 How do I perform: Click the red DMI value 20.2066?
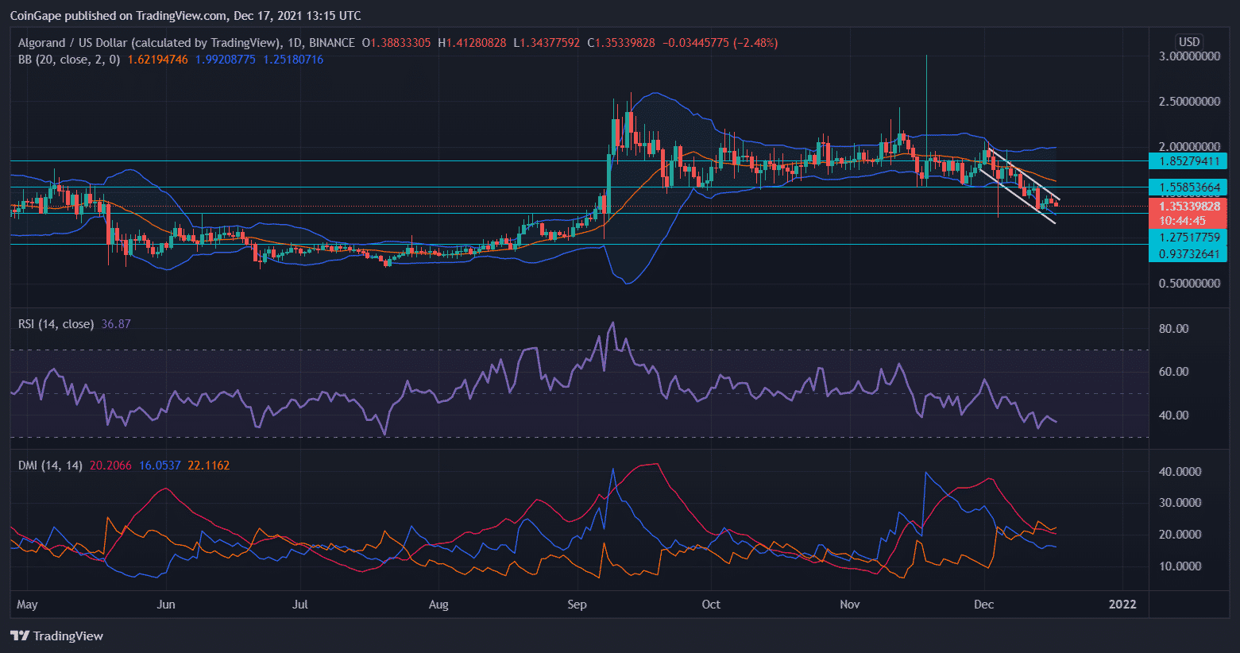pyautogui.click(x=110, y=466)
